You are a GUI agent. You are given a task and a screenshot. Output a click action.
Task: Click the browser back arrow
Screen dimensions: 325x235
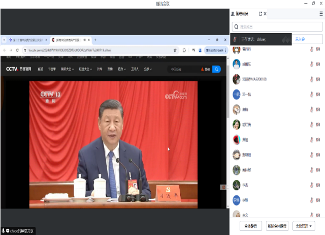click(x=5, y=50)
